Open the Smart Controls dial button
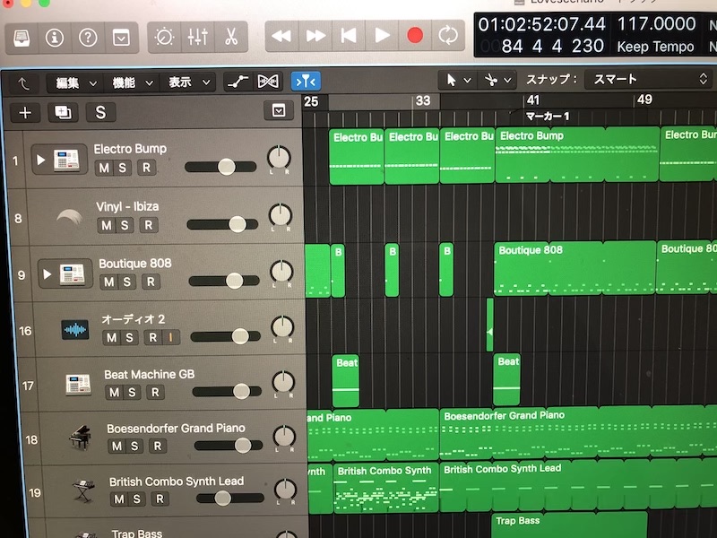 point(165,38)
